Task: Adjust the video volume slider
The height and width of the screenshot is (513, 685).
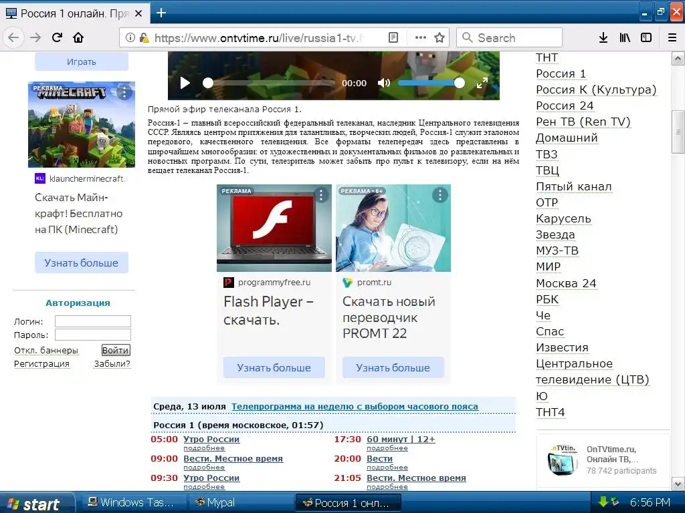Action: (x=431, y=83)
